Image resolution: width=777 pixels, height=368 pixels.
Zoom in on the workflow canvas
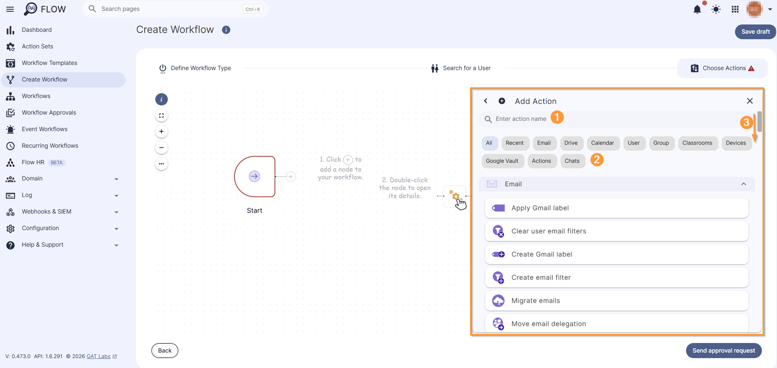tap(161, 132)
